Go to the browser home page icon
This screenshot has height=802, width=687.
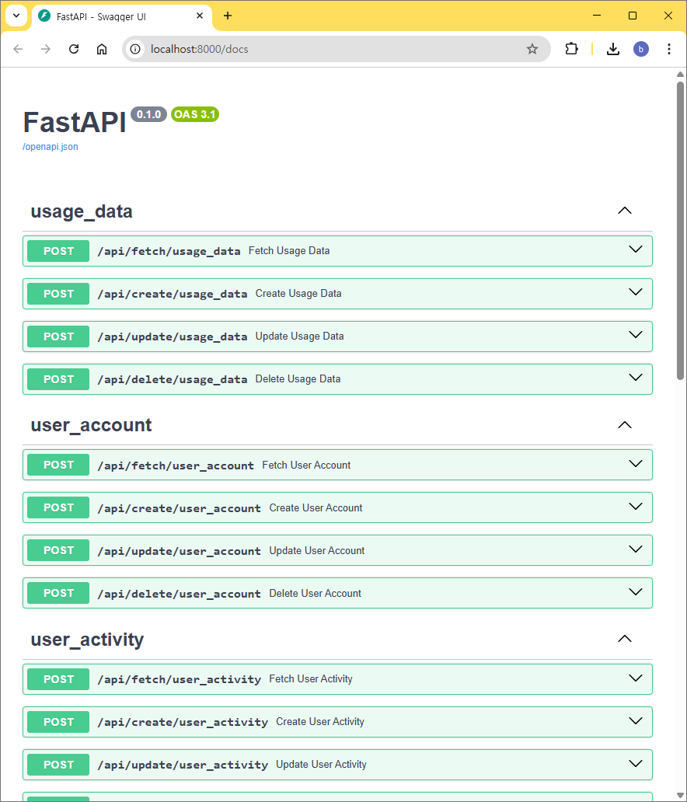(102, 49)
